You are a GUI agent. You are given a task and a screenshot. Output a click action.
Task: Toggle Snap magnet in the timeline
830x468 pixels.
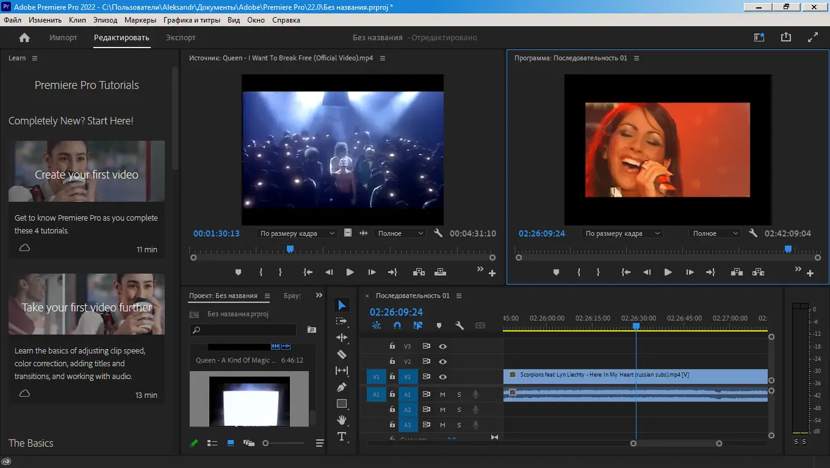(397, 325)
